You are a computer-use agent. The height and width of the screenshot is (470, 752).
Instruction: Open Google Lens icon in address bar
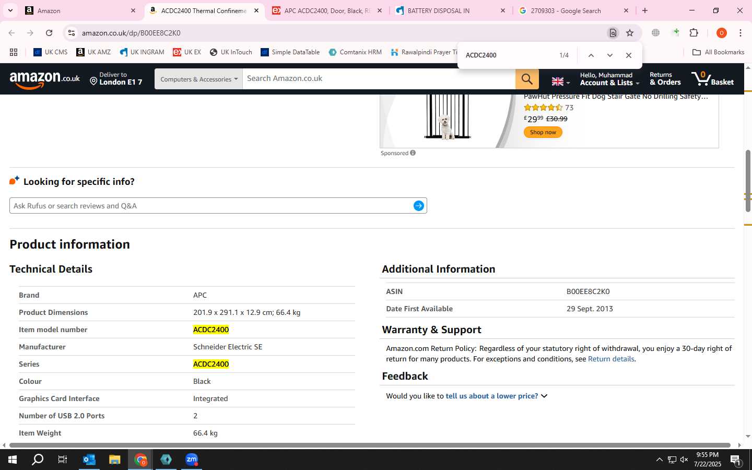pyautogui.click(x=613, y=33)
